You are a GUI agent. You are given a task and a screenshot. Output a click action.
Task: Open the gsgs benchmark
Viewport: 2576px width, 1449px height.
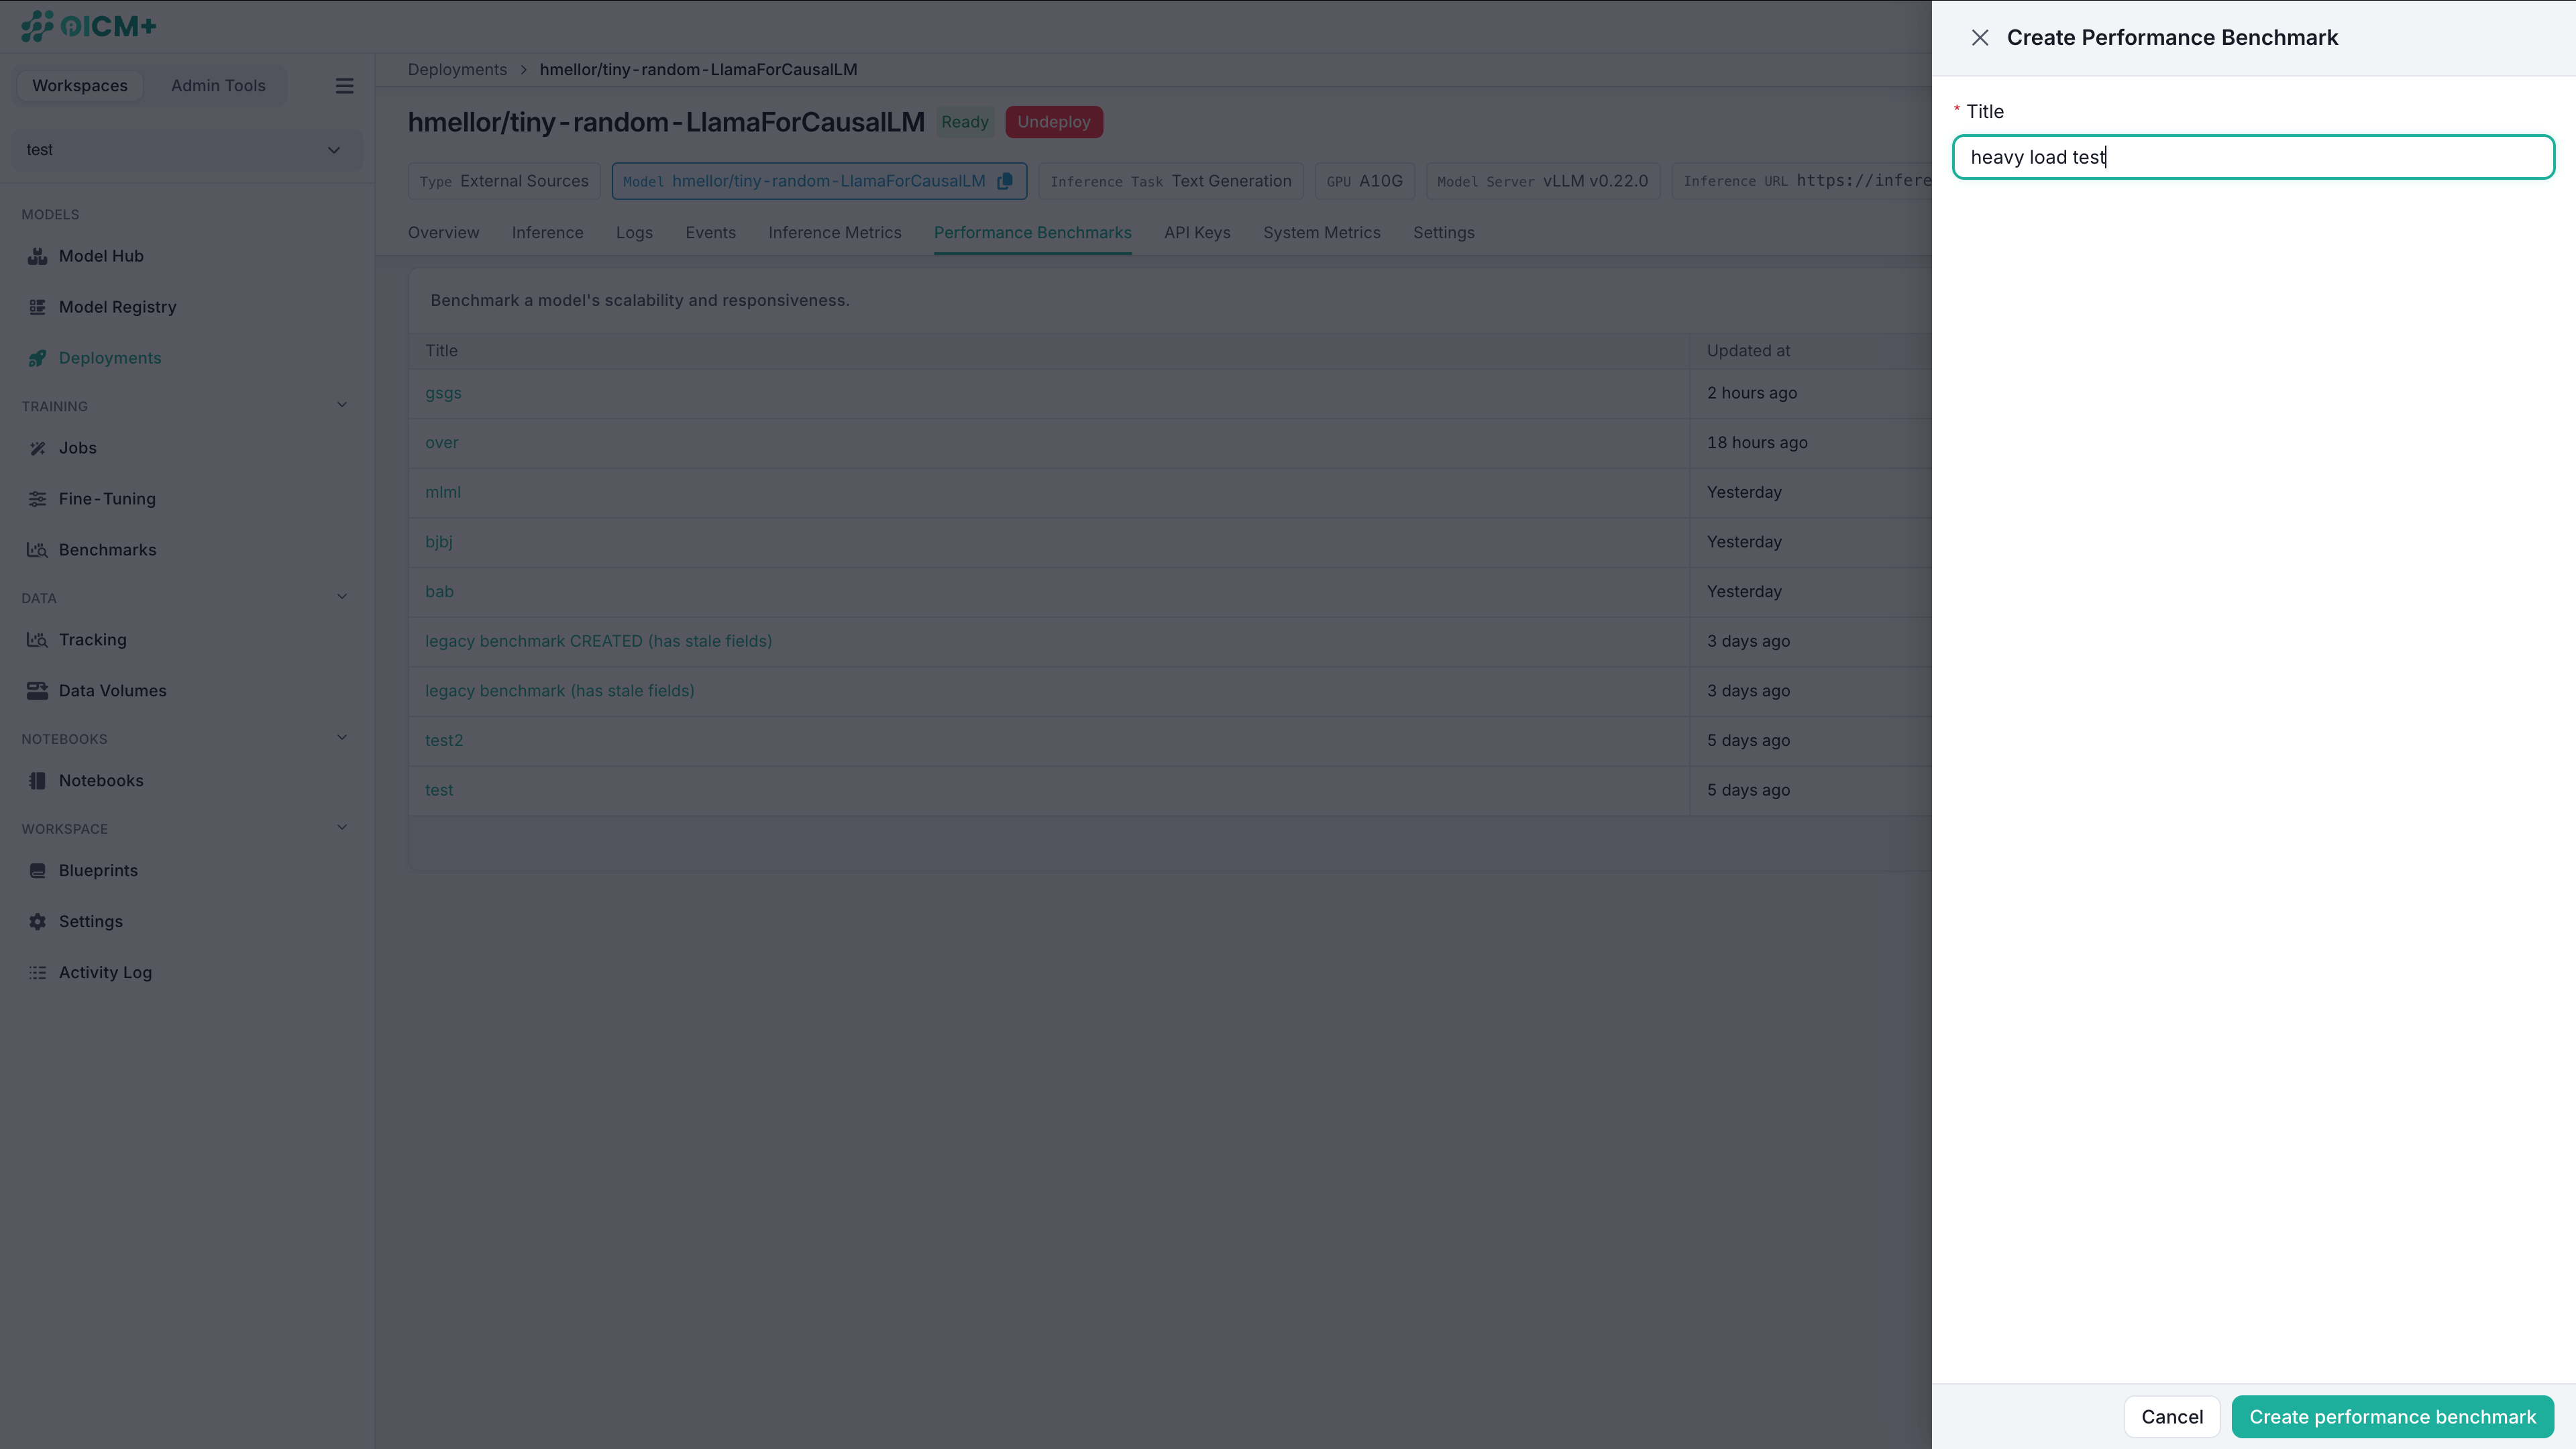point(443,393)
